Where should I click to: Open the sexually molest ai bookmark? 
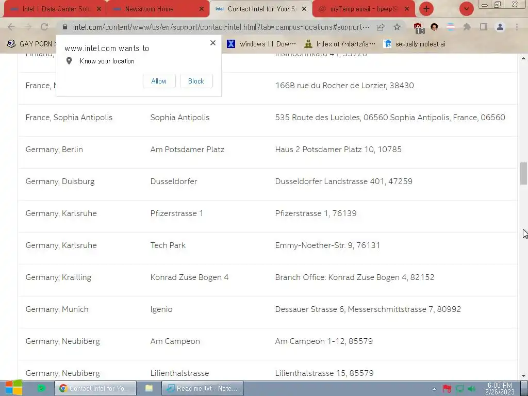[415, 44]
